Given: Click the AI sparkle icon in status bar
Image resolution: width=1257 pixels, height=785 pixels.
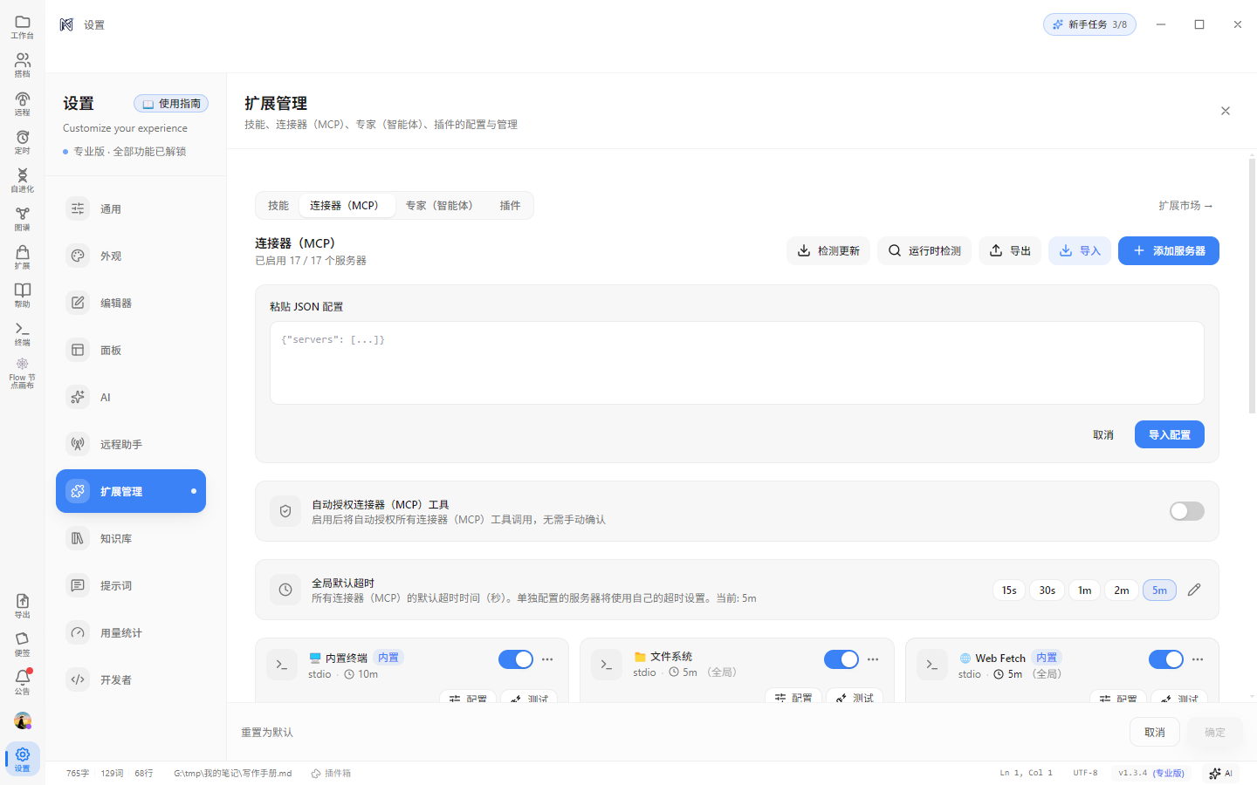Looking at the screenshot, I should tap(1220, 773).
